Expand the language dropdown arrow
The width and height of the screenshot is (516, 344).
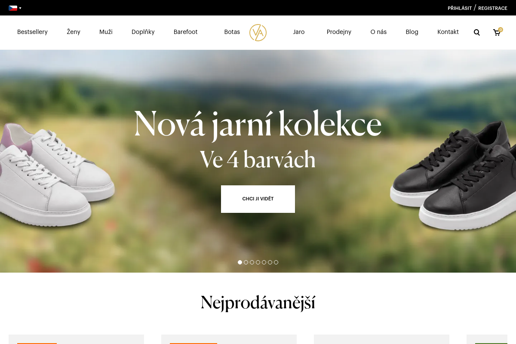pos(20,8)
